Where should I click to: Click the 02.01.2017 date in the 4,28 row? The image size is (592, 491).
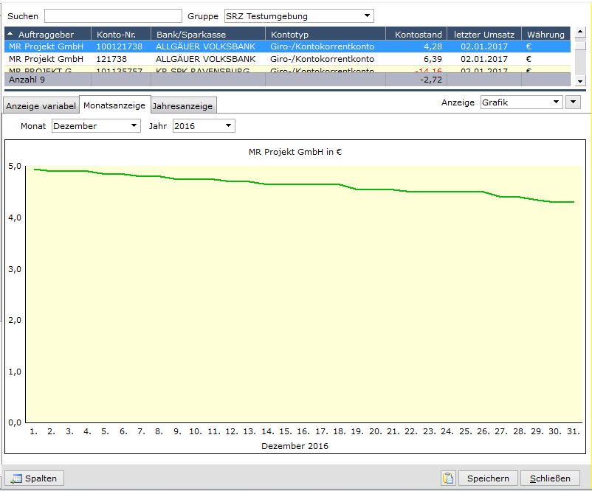point(484,46)
